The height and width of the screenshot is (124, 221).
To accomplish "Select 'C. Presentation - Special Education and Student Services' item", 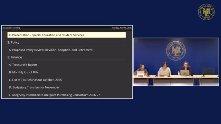I will (x=67, y=35).
